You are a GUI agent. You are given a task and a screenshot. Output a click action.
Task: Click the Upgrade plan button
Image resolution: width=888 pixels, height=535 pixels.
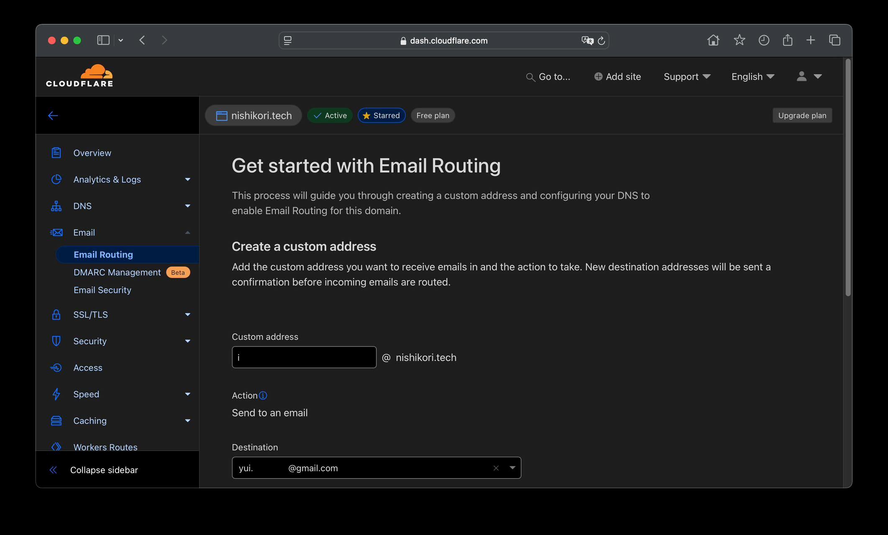[802, 115]
